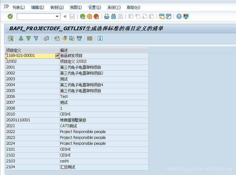Click the Sort Ascending icon

(21, 39)
